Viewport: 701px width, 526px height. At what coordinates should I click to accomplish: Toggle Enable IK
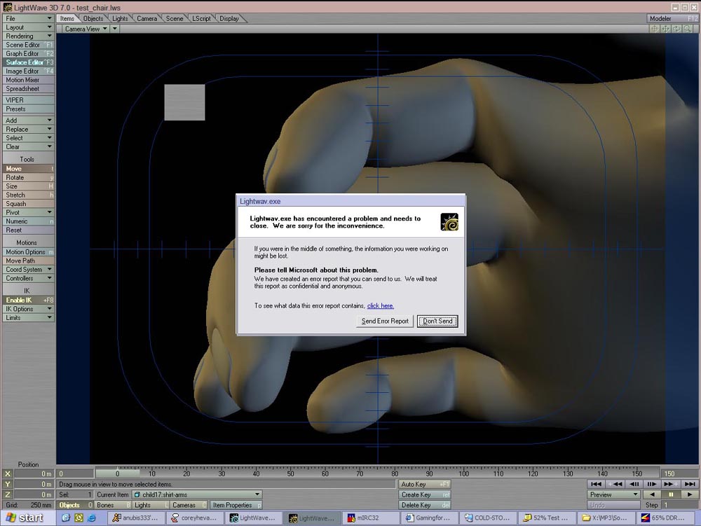click(29, 300)
